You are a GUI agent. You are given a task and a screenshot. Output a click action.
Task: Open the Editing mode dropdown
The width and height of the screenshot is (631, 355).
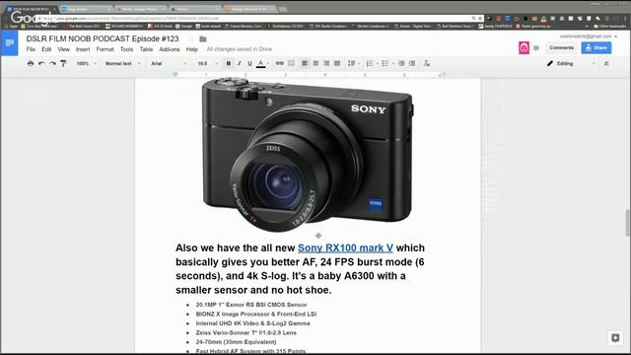(571, 63)
